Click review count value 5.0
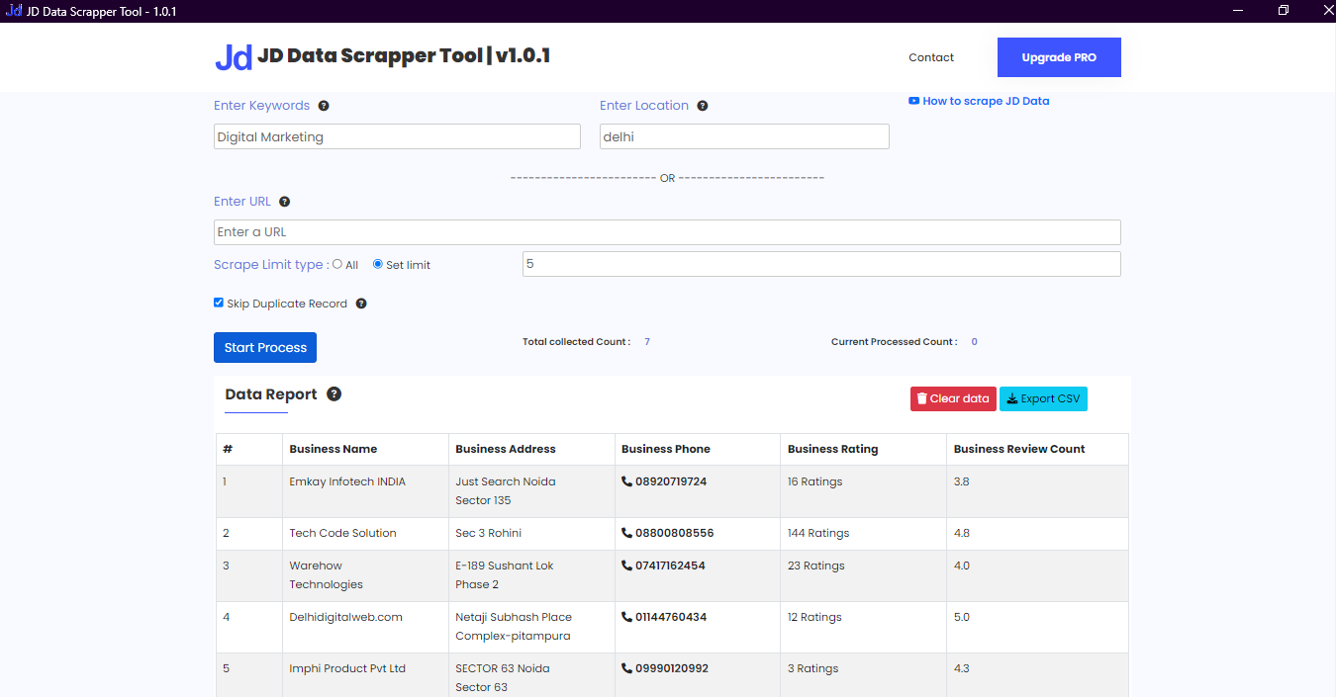 point(962,617)
